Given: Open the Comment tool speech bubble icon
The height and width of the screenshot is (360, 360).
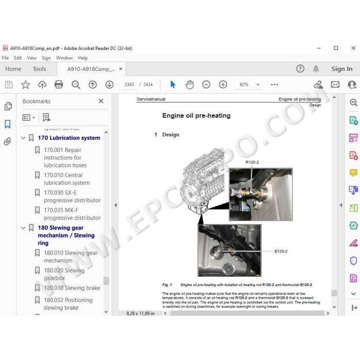Looking at the screenshot, I should coord(353,173).
